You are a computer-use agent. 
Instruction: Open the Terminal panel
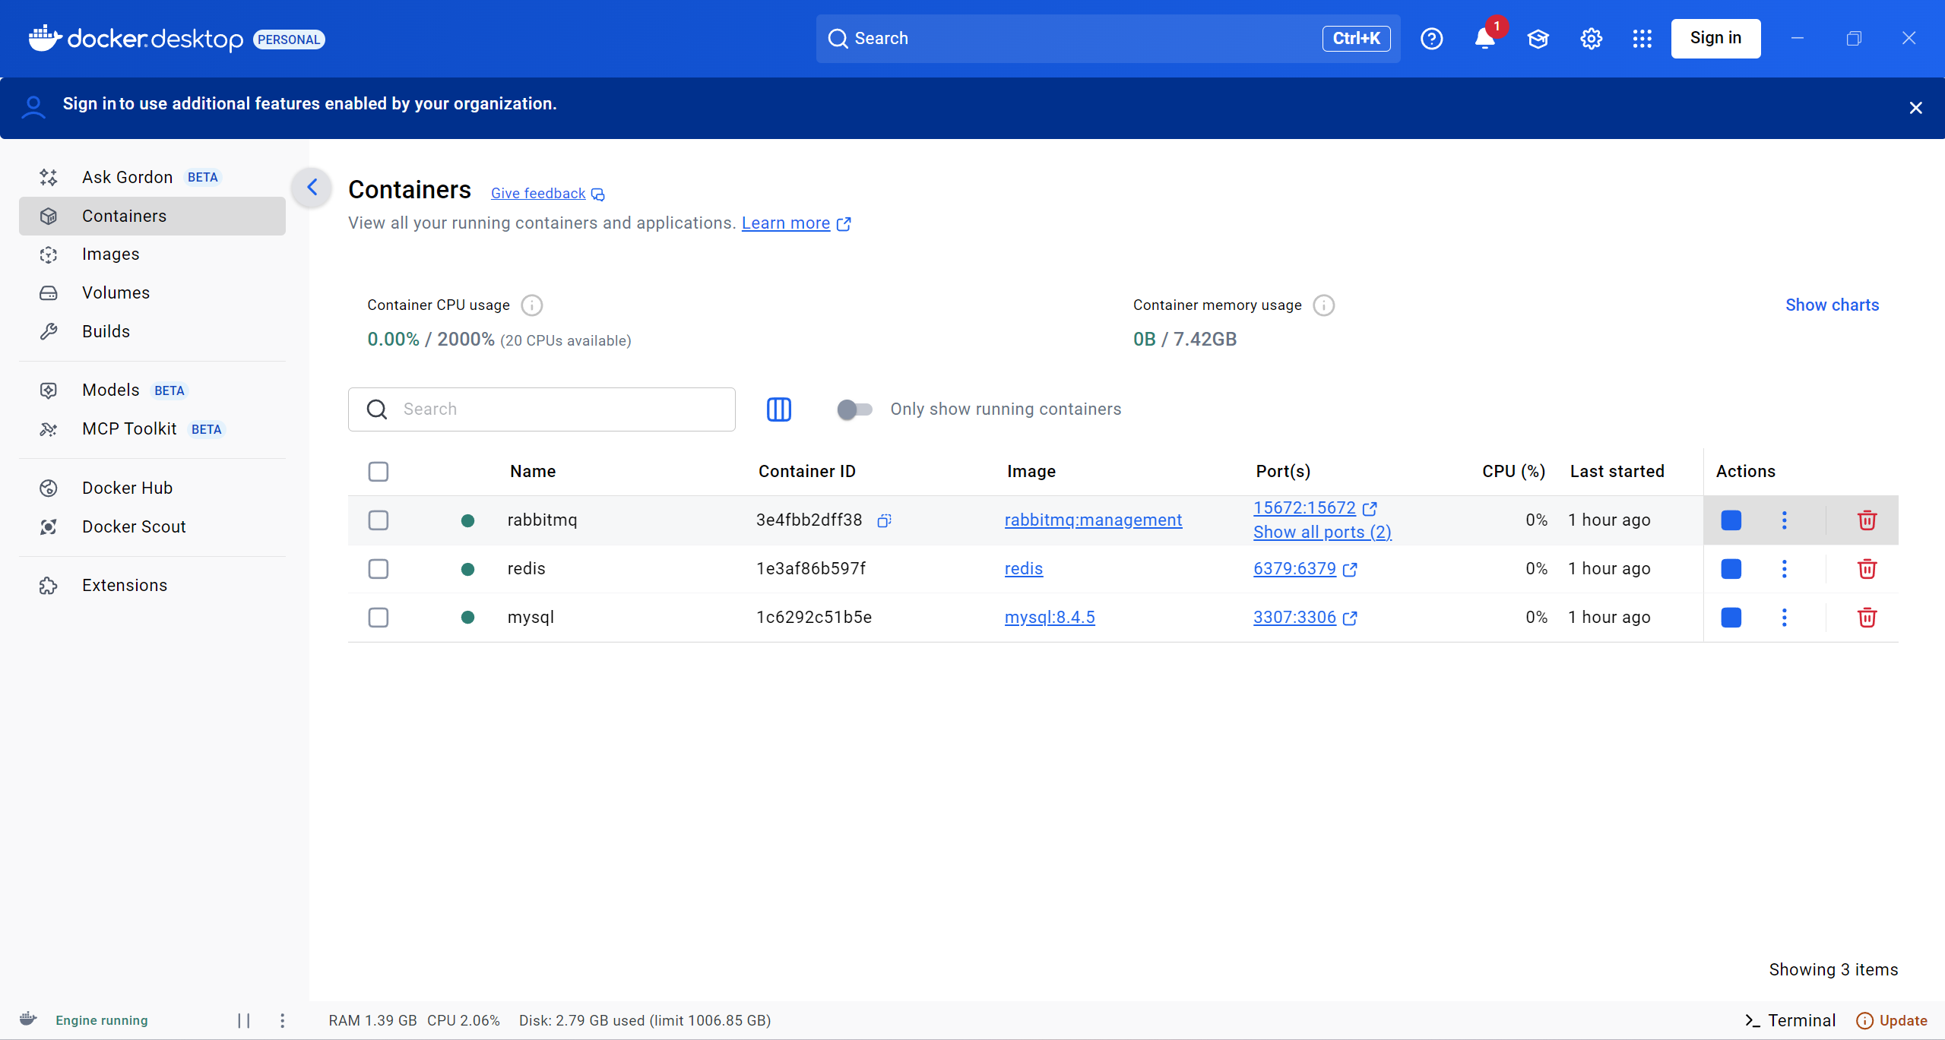(1790, 1020)
